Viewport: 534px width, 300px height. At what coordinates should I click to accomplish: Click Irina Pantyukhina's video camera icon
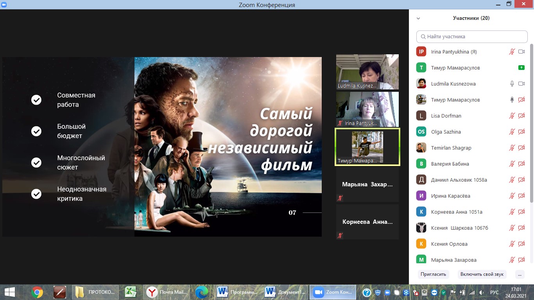(x=521, y=52)
